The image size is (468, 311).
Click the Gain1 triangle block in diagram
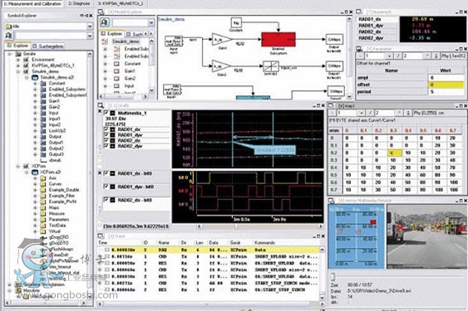tap(221, 39)
